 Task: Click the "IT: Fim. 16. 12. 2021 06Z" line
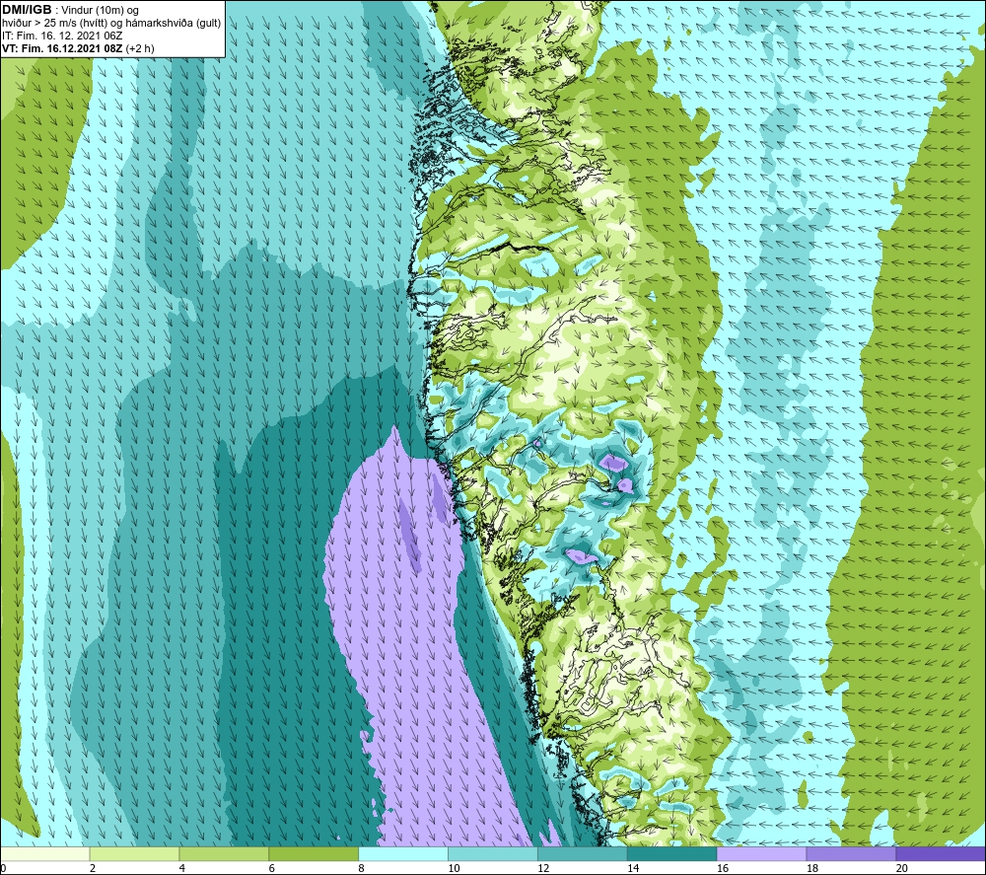(x=62, y=36)
